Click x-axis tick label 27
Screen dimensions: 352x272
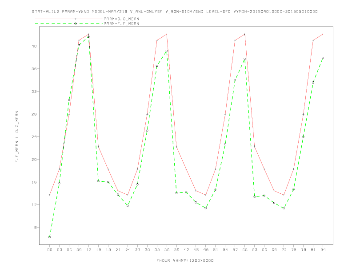[137, 250]
